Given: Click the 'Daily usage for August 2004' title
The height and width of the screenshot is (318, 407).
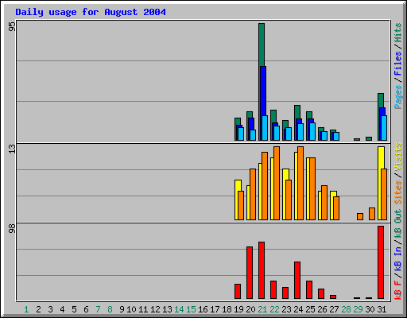Looking at the screenshot, I should point(91,12).
